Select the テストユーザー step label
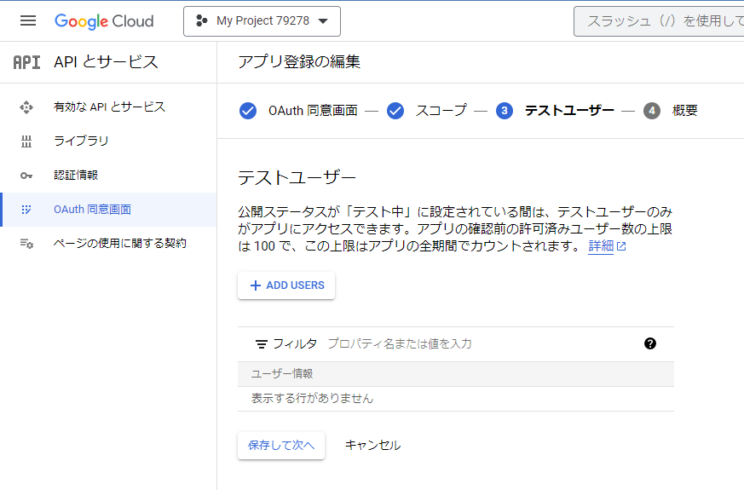 click(569, 111)
